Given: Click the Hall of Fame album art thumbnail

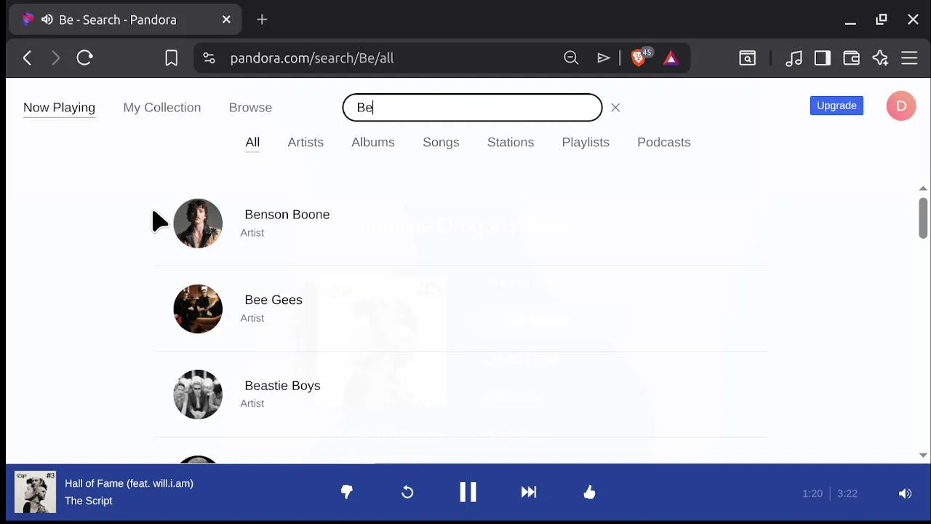Looking at the screenshot, I should 35,492.
